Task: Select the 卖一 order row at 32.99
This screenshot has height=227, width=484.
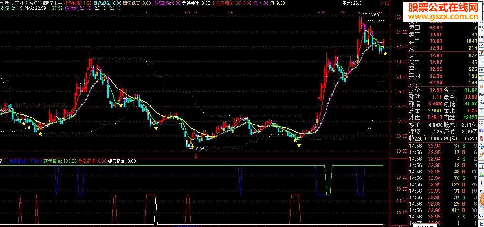Action: [443, 48]
